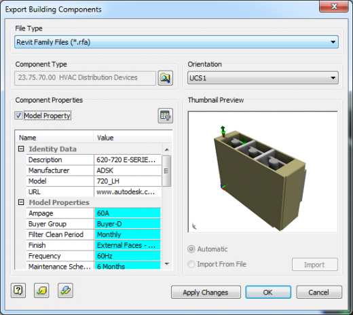Click the Cancel button
The width and height of the screenshot is (353, 315).
click(319, 292)
